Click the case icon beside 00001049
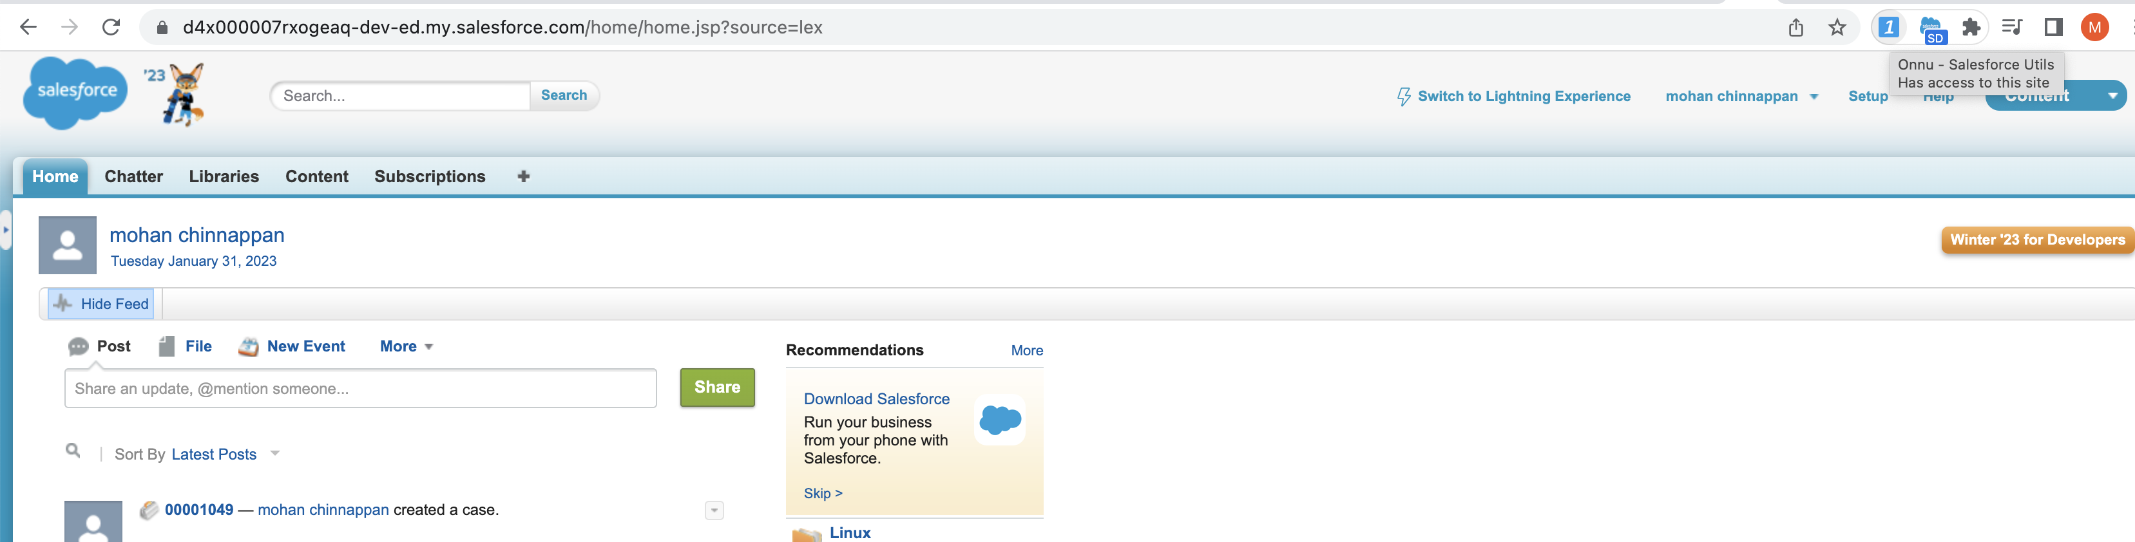This screenshot has width=2135, height=542. click(x=149, y=510)
